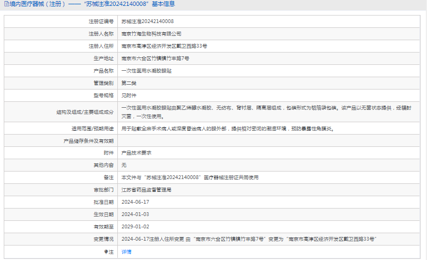
Task: Click the approval date 2024-06-17
Action: [x=135, y=202]
